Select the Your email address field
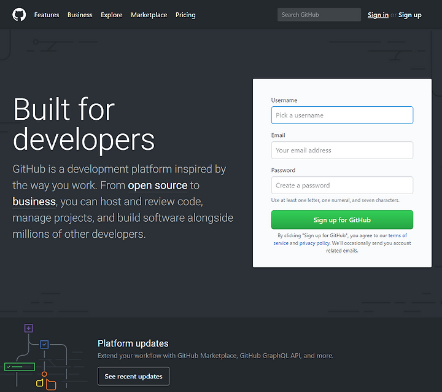The height and width of the screenshot is (392, 442). [342, 150]
